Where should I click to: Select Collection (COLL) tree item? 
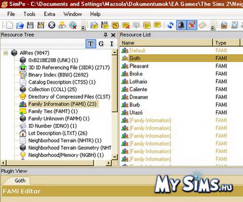[53, 89]
